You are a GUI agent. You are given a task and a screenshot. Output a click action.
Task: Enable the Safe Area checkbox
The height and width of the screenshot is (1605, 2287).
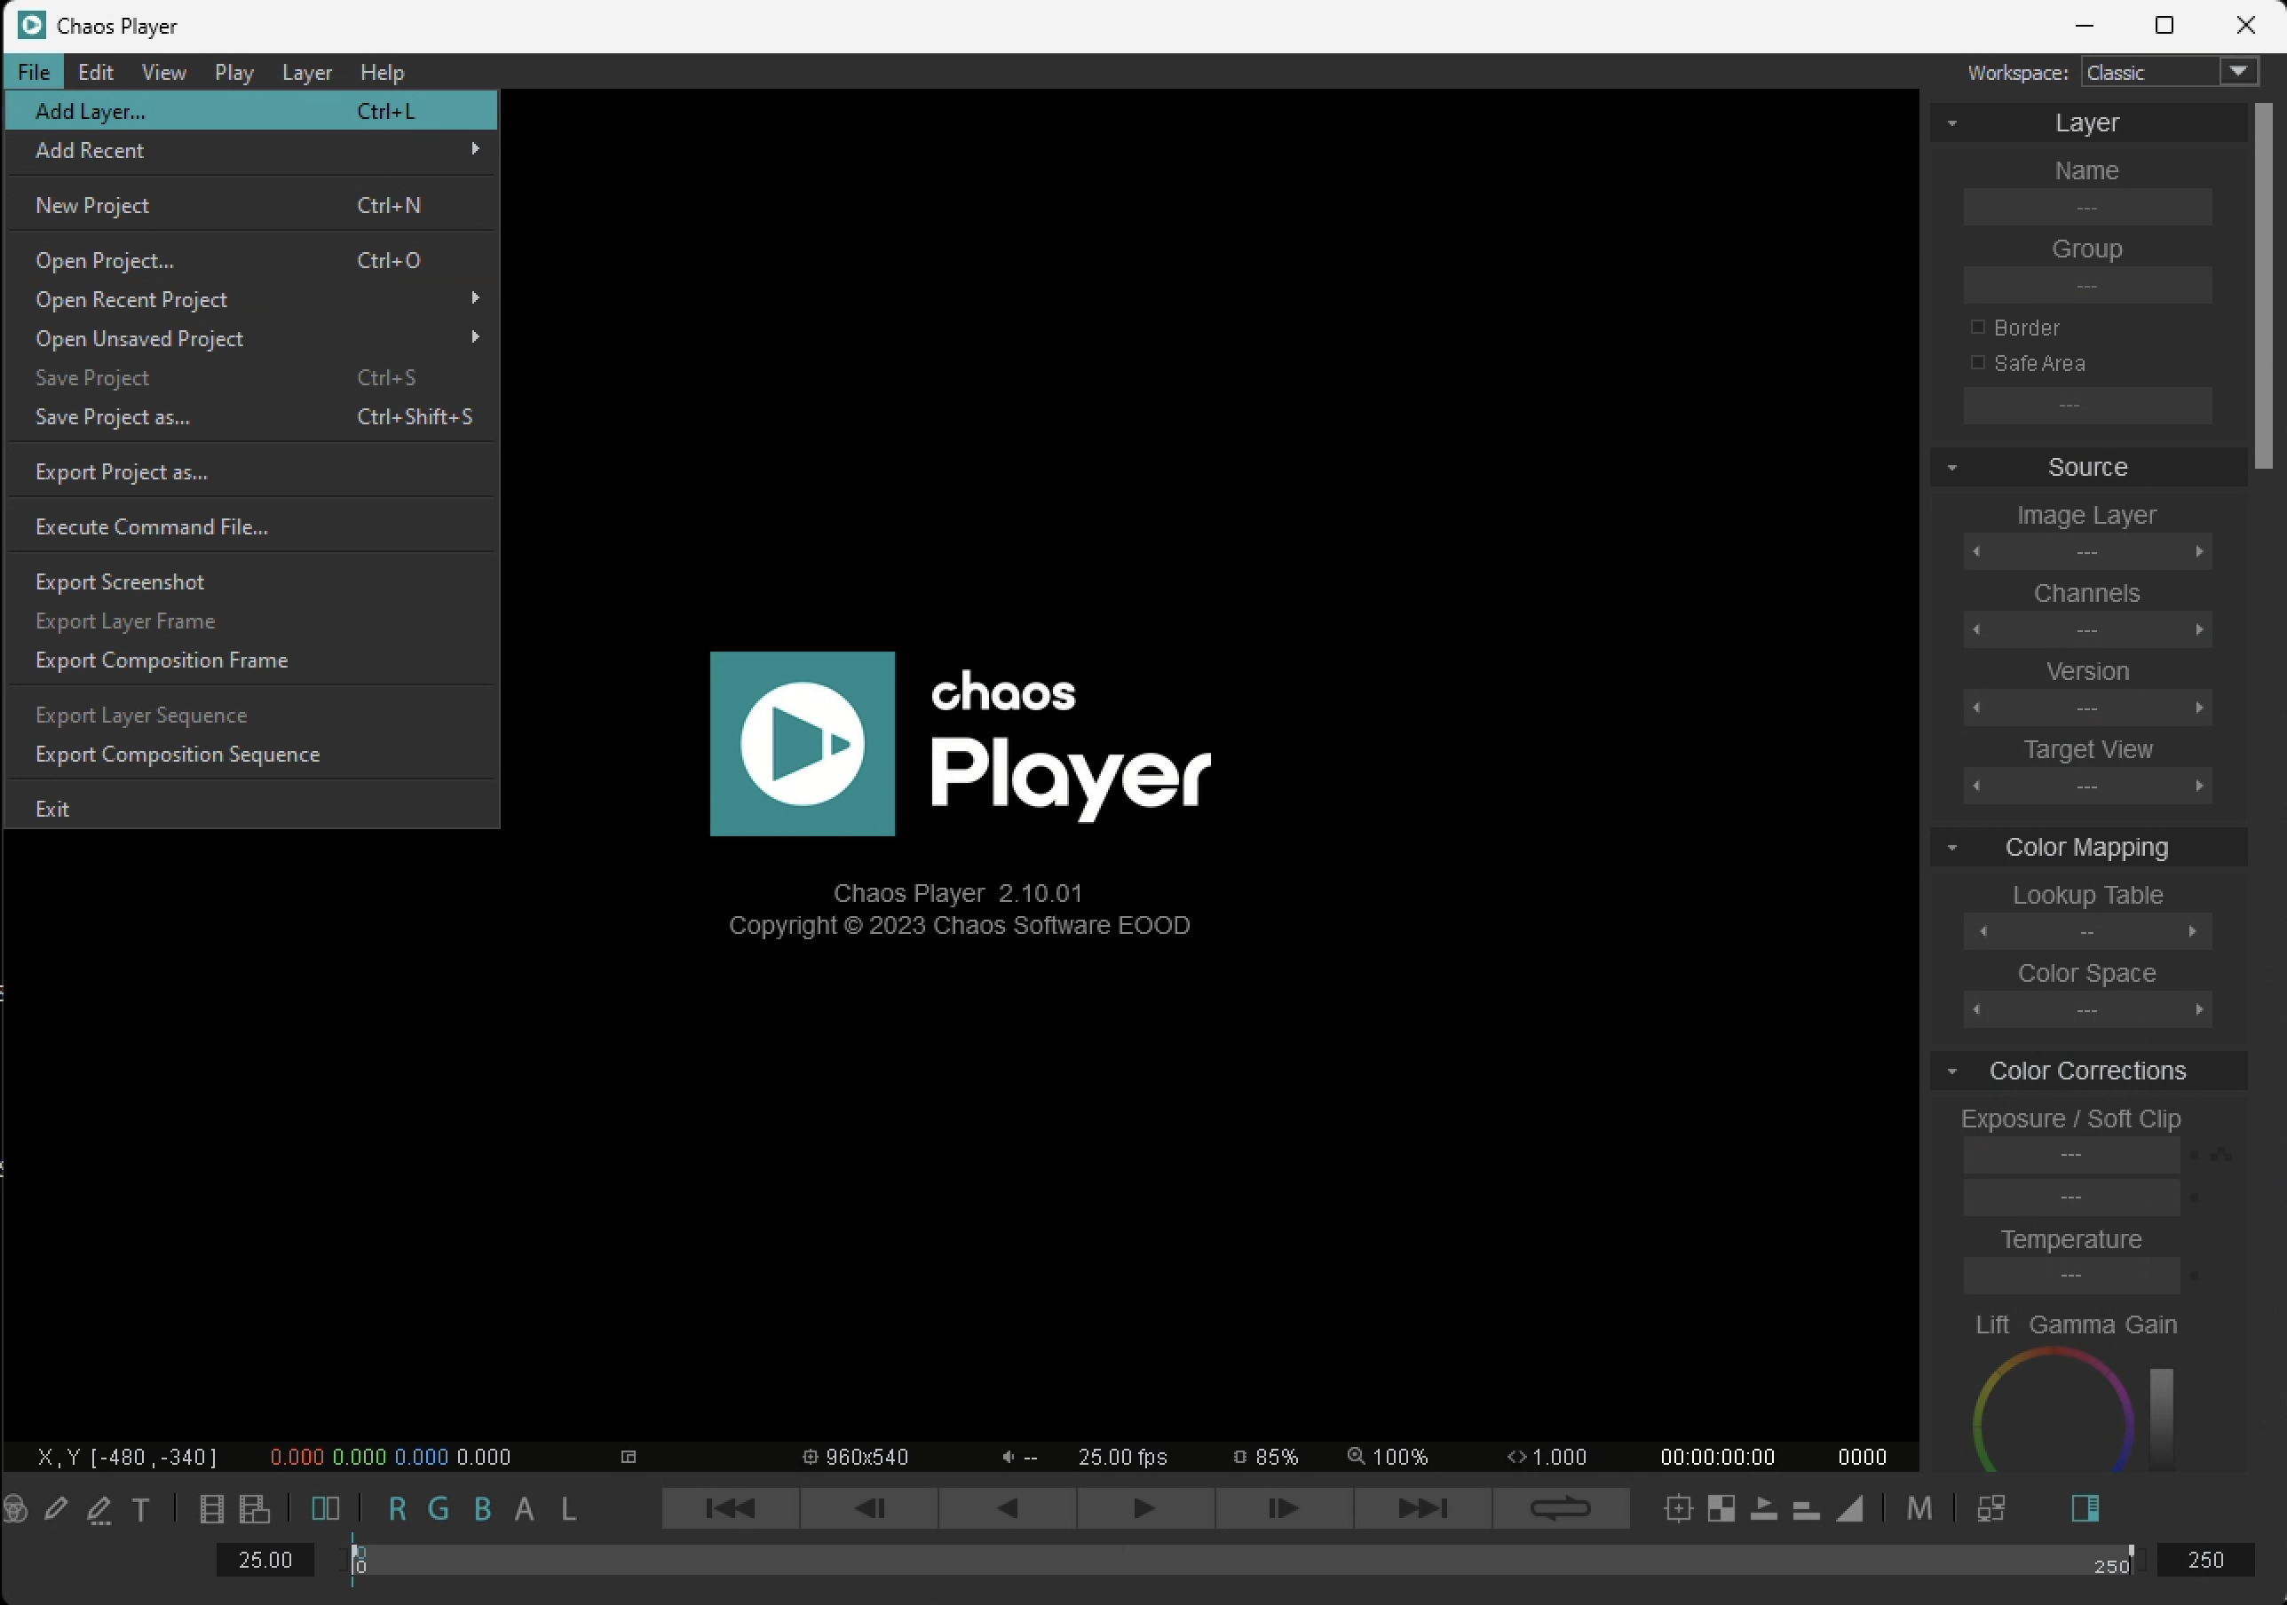[x=1977, y=363]
